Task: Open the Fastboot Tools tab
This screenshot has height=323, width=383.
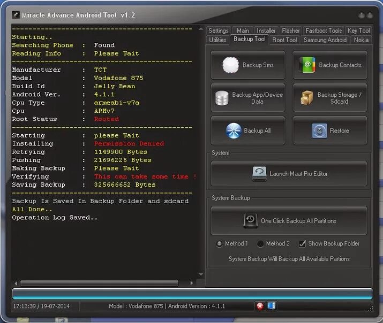Action: point(324,30)
